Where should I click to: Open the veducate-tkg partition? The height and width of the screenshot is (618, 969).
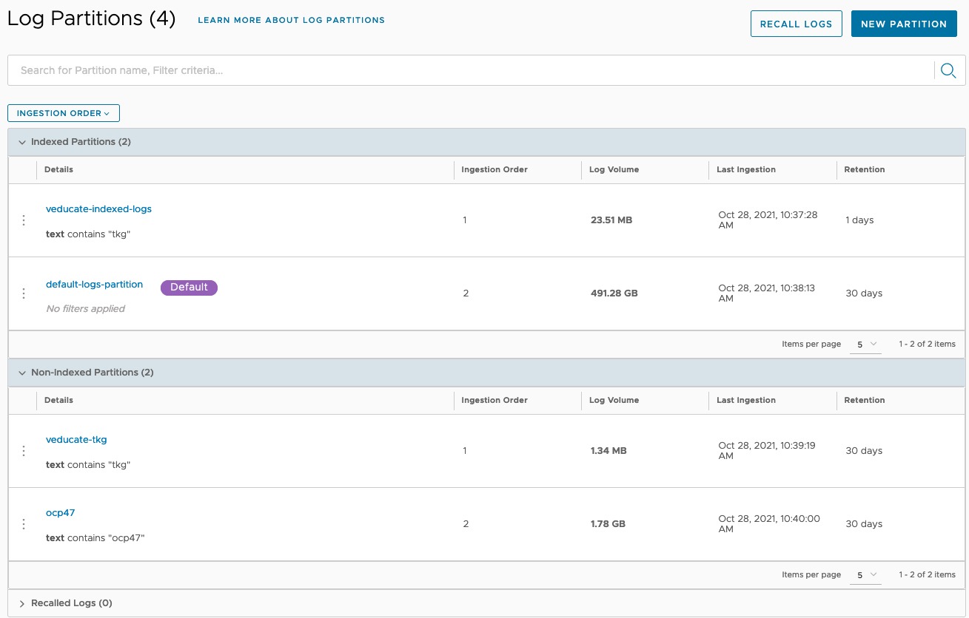pyautogui.click(x=76, y=440)
